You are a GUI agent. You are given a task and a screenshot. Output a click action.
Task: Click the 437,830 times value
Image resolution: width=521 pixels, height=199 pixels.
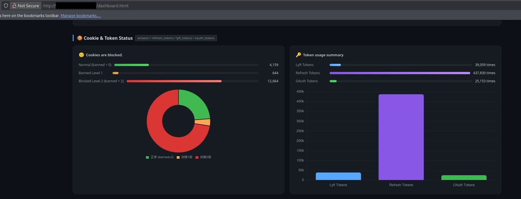tap(484, 73)
